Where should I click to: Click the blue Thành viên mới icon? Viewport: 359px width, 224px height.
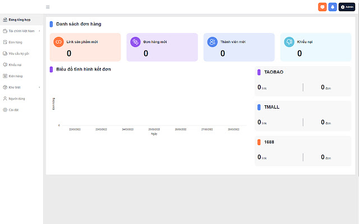pos(212,42)
